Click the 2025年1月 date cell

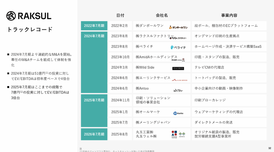(120, 112)
